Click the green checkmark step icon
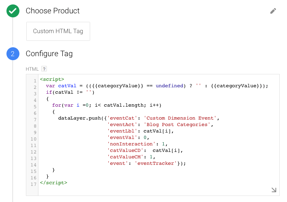The height and width of the screenshot is (202, 287). coord(13,11)
